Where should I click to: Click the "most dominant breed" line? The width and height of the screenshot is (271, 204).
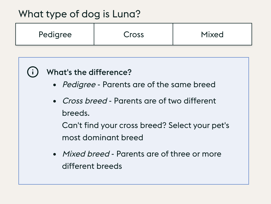[x=102, y=137]
